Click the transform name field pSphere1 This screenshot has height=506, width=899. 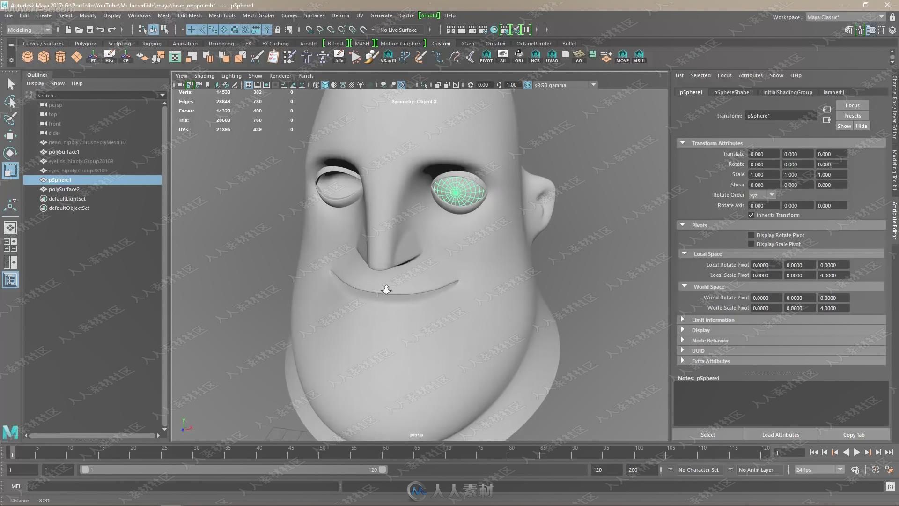pyautogui.click(x=781, y=116)
